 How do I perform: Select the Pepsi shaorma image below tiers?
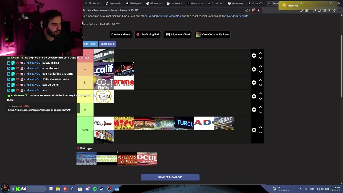point(86,159)
